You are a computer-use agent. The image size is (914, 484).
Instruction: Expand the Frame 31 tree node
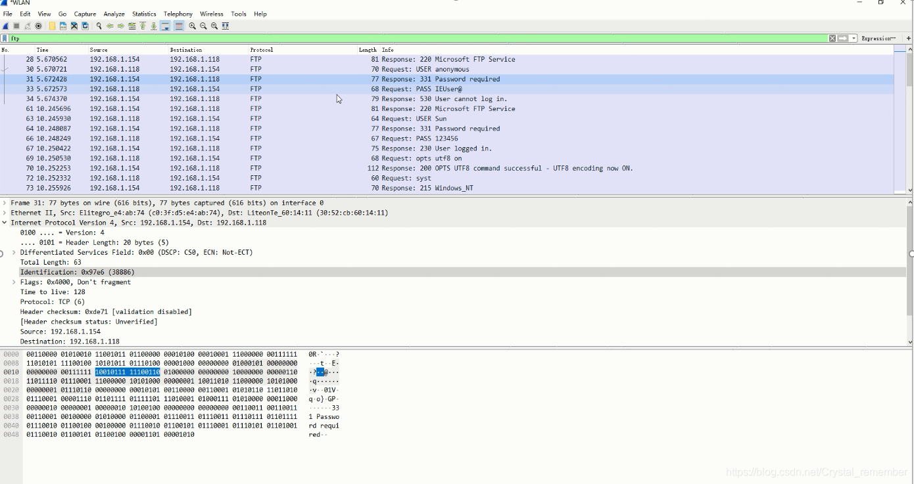pyautogui.click(x=5, y=203)
